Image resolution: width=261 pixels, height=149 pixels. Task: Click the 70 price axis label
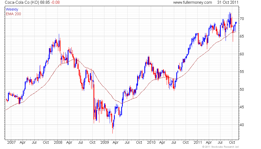(242, 19)
